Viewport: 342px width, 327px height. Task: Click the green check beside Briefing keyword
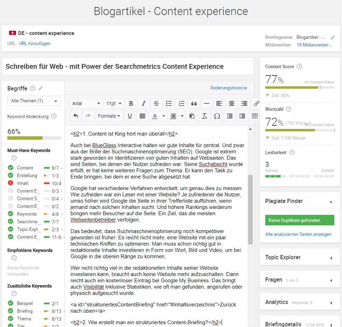pos(10,311)
